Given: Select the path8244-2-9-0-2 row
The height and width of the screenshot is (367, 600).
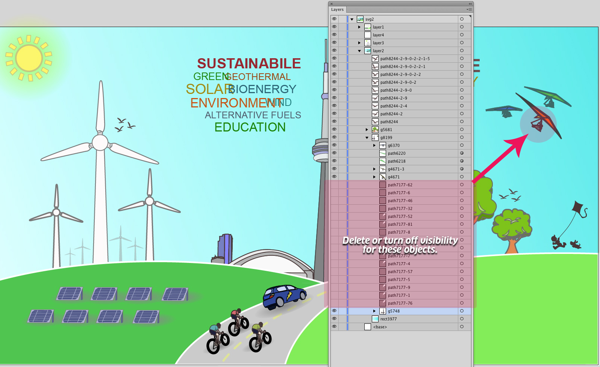Looking at the screenshot, I should coord(401,82).
